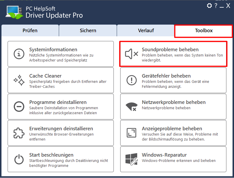The width and height of the screenshot is (234, 178).
Task: Click the text 'Windows-Probleme erkennen und beheben'
Action: tap(179, 161)
